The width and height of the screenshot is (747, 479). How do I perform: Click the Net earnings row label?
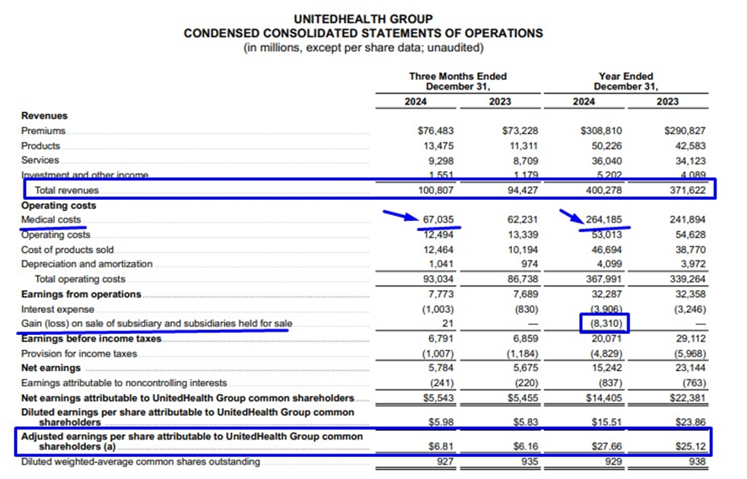pyautogui.click(x=51, y=368)
